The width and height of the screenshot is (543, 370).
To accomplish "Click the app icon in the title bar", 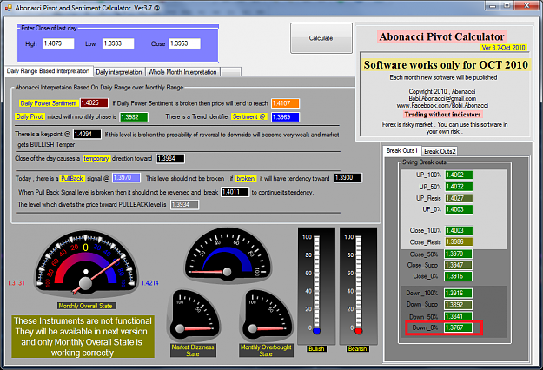I will coord(9,7).
